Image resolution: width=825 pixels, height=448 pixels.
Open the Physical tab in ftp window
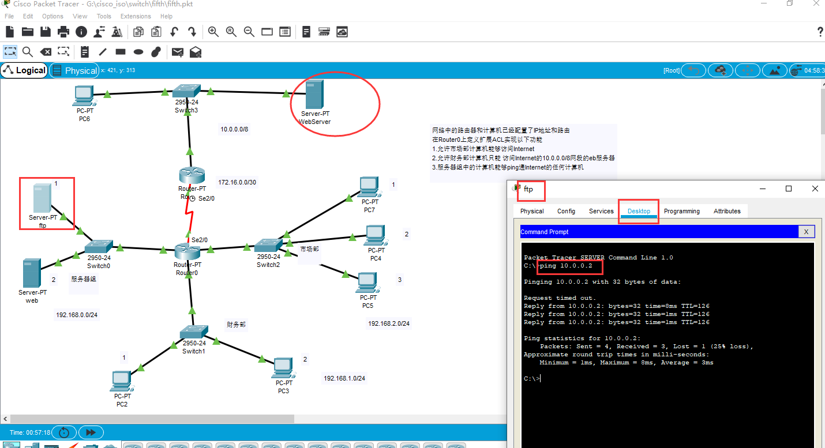(532, 211)
